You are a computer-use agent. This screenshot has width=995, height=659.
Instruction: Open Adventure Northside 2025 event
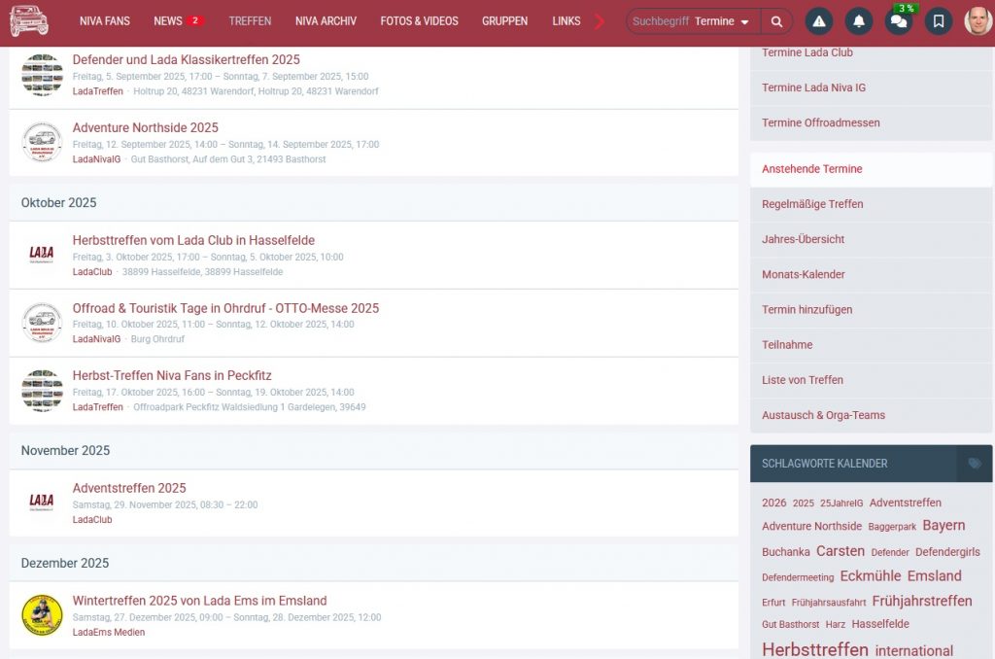click(x=146, y=127)
